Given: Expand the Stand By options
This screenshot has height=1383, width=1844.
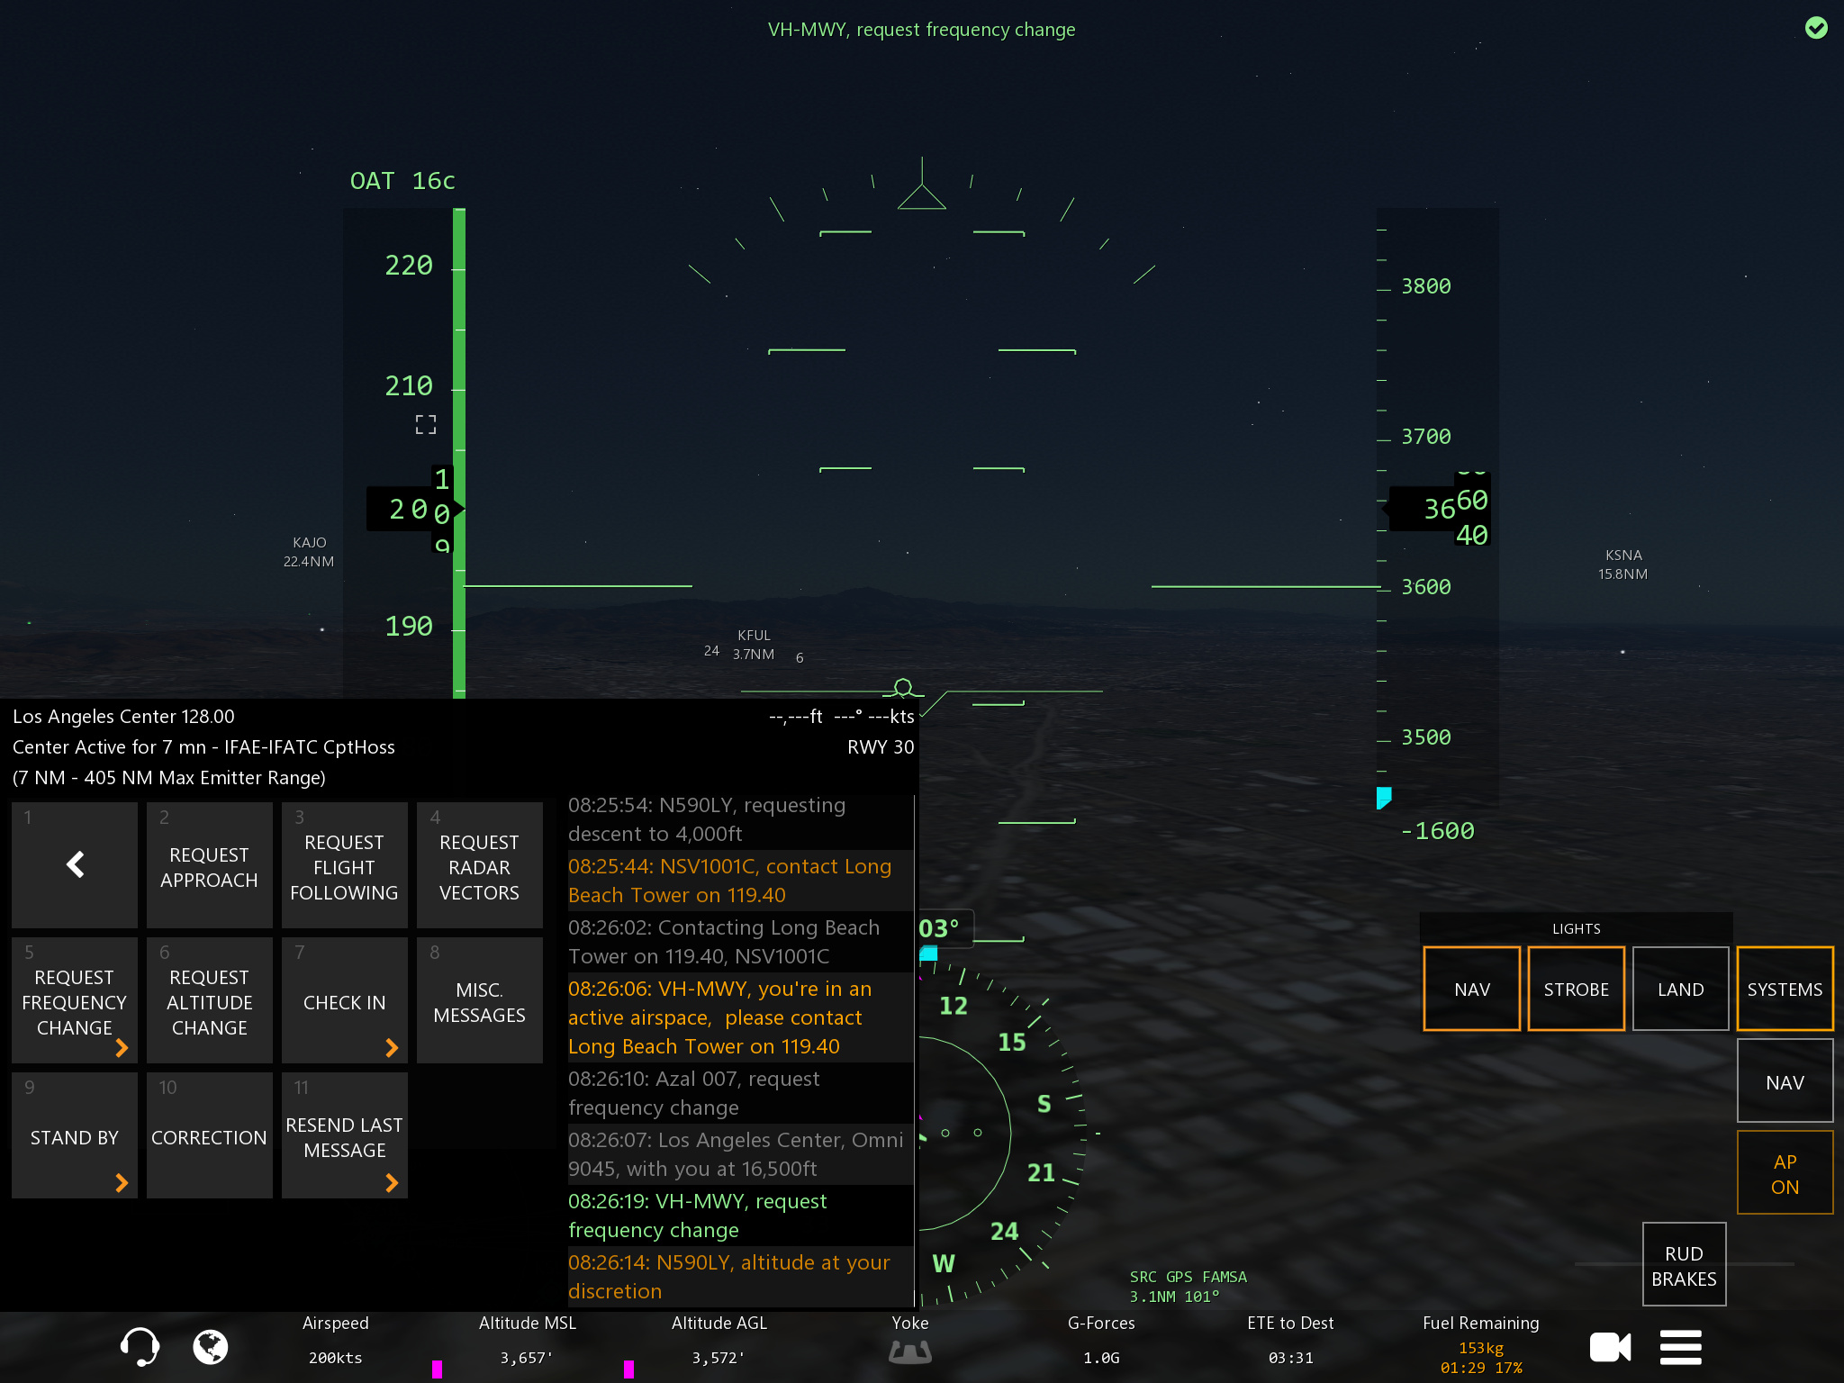Looking at the screenshot, I should pos(75,1136).
